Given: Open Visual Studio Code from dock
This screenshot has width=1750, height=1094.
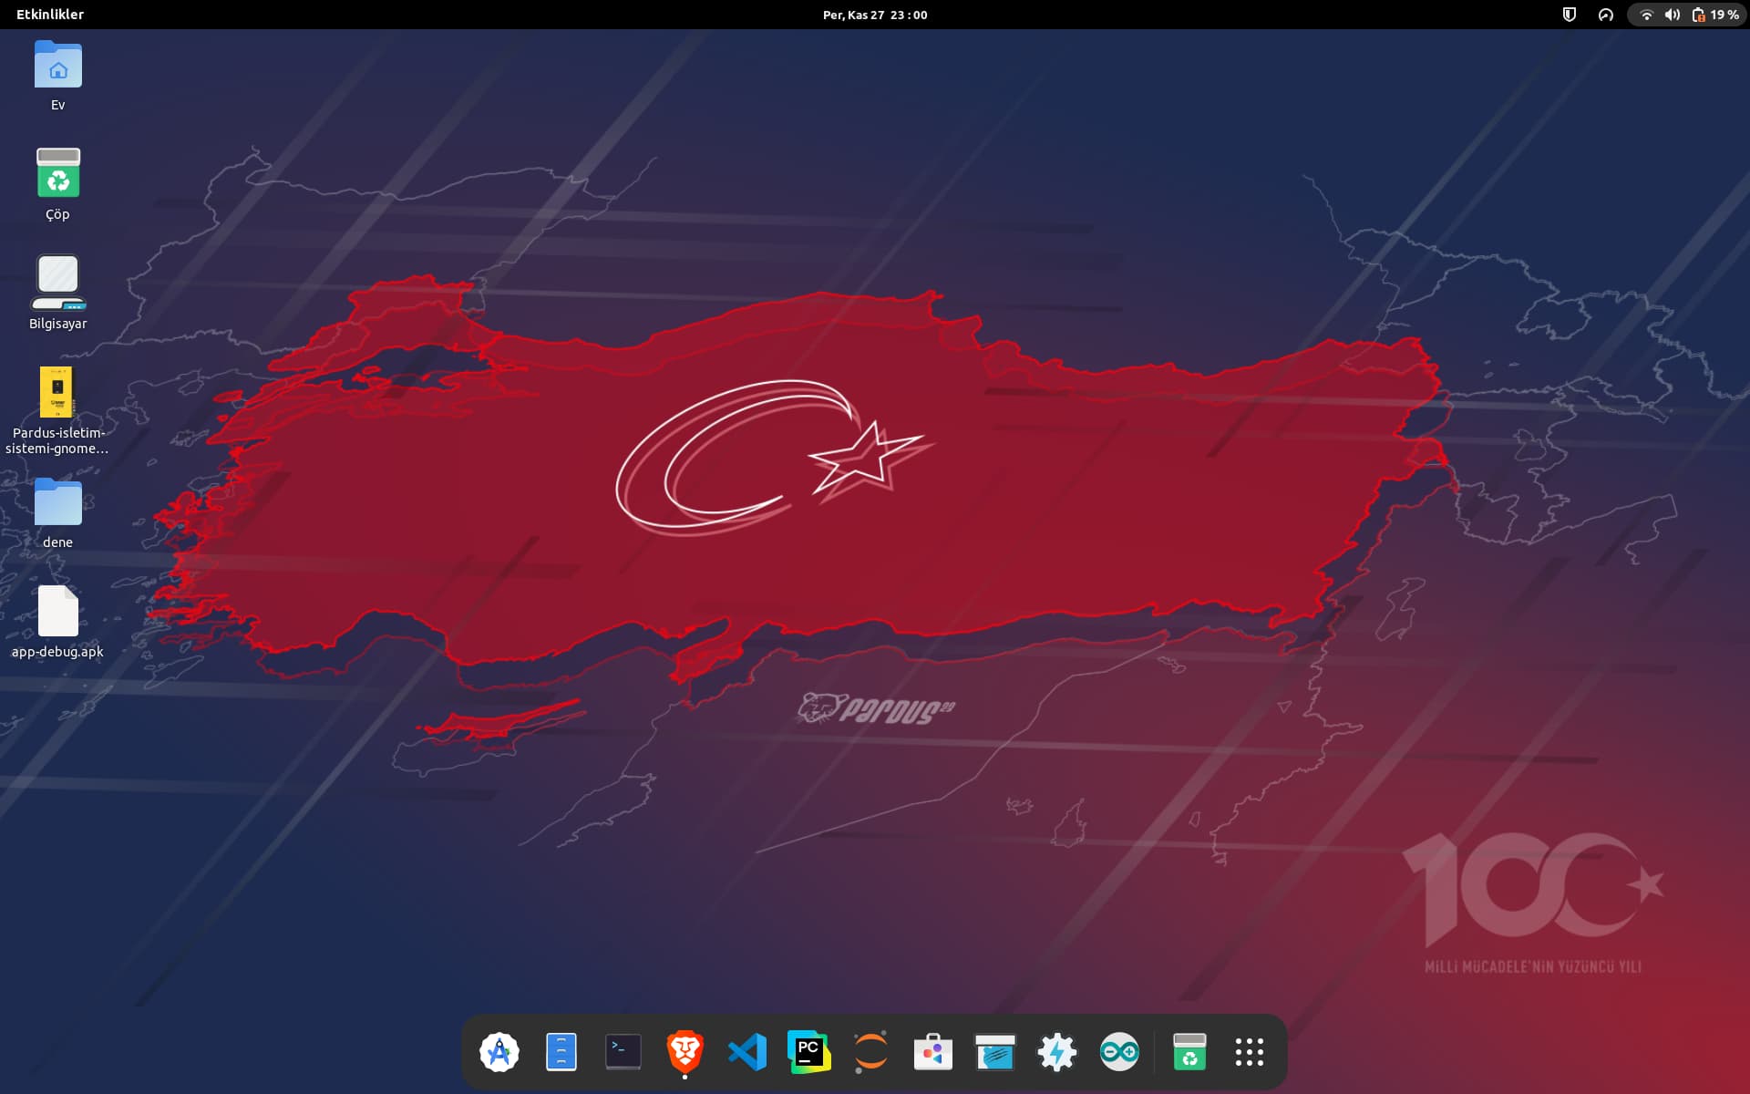Looking at the screenshot, I should pyautogui.click(x=747, y=1052).
